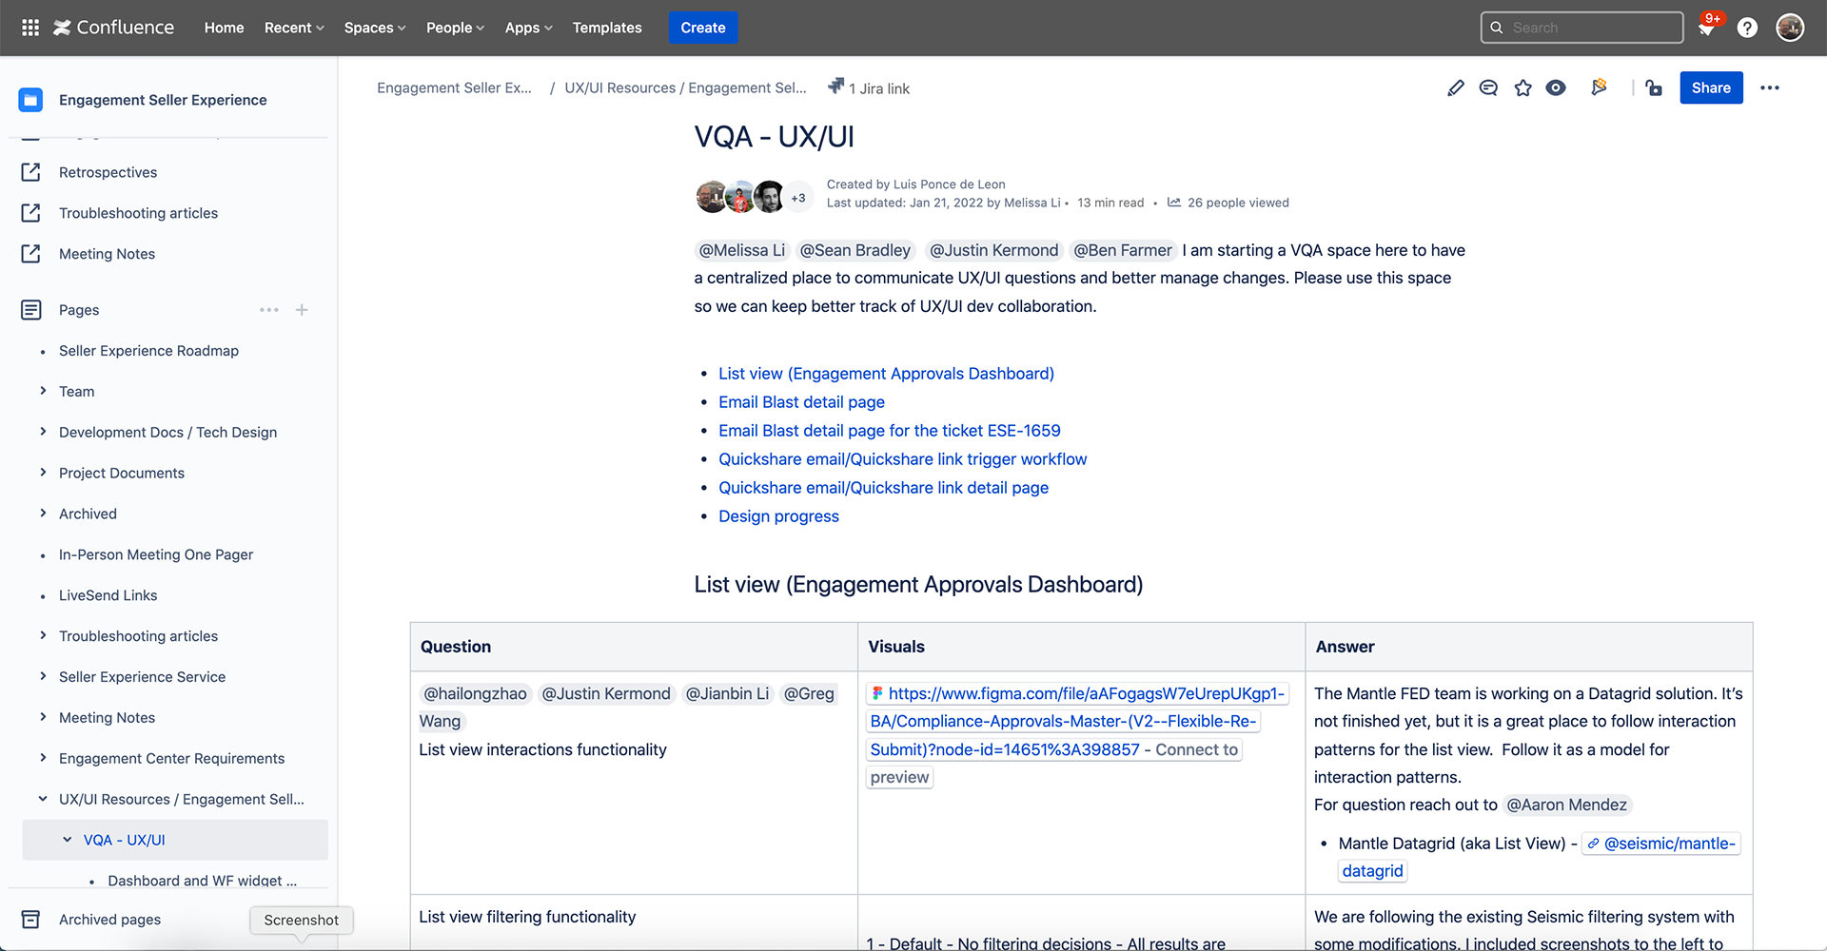This screenshot has width=1827, height=951.
Task: Open Email Blast ticket ESE-1659 link
Action: point(890,431)
